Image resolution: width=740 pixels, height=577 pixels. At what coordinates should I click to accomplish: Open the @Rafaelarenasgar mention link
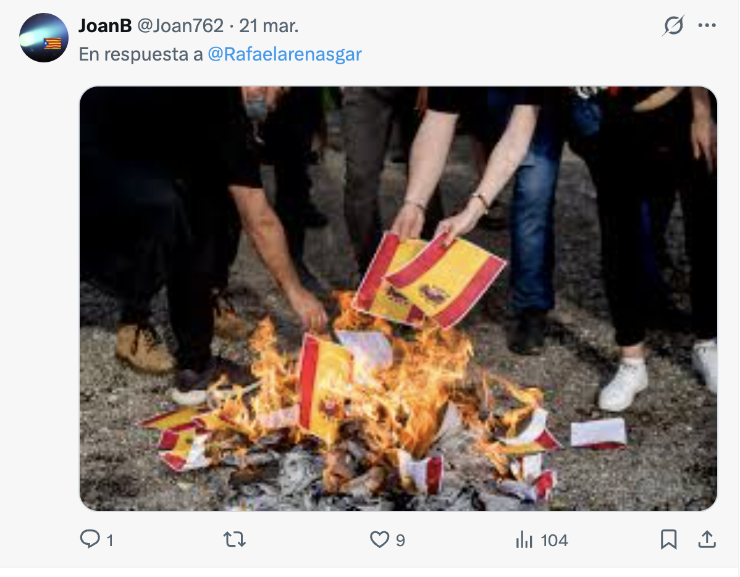click(285, 54)
